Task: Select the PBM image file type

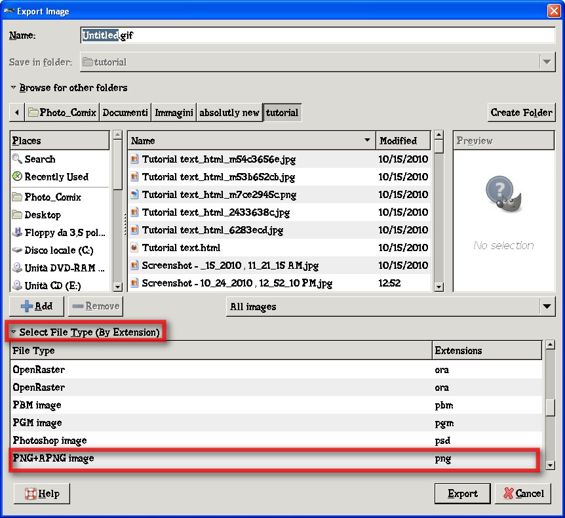Action: [x=276, y=405]
